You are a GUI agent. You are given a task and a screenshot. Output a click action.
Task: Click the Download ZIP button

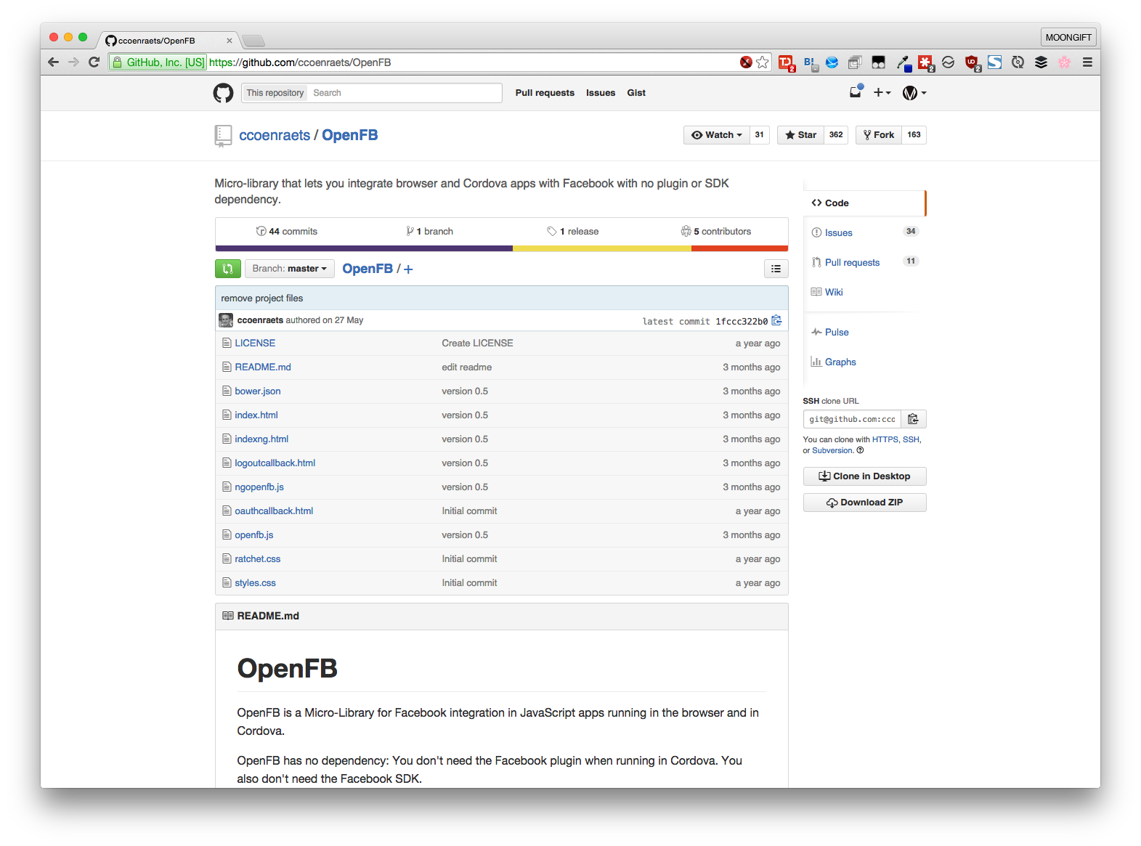click(864, 503)
